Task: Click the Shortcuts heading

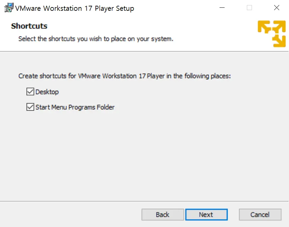Action: coord(29,26)
